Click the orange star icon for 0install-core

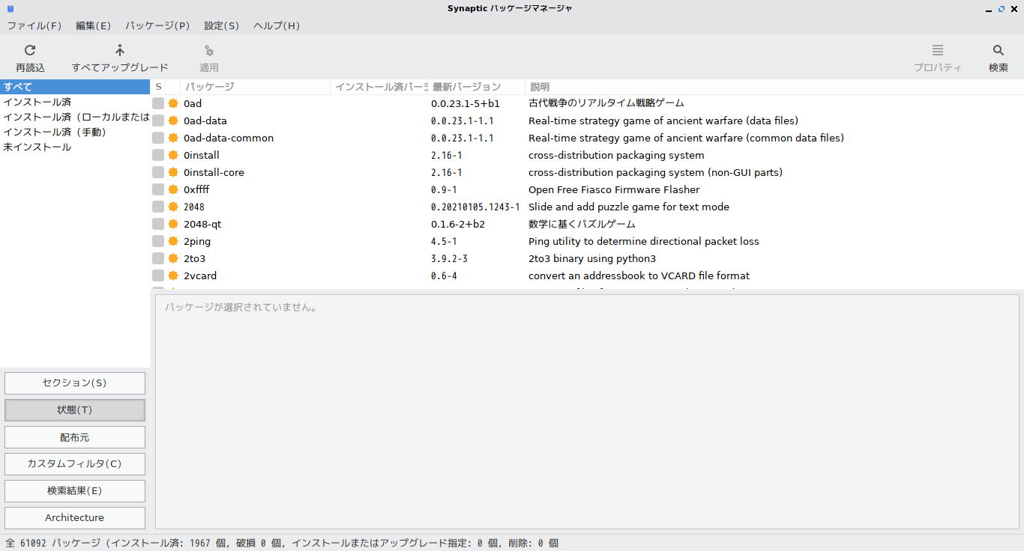(173, 172)
